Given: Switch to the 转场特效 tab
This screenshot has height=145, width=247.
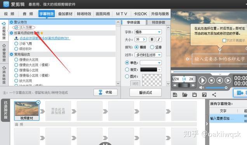Looking at the screenshot, I should tap(84, 14).
